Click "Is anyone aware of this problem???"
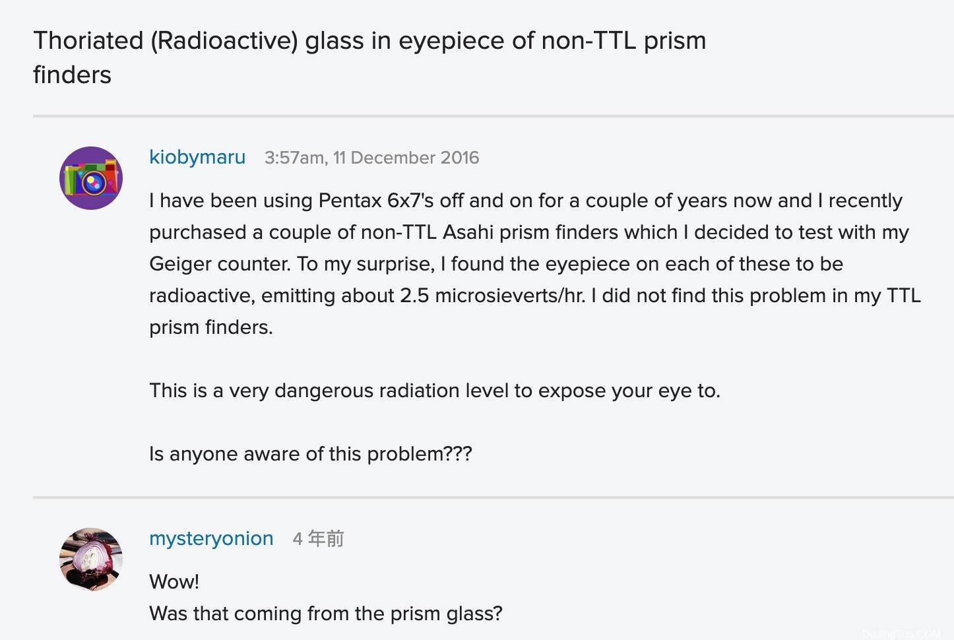This screenshot has height=640, width=954. (311, 454)
